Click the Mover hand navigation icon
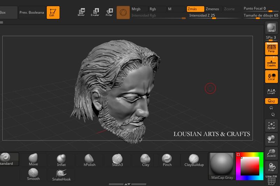This screenshot has height=186, width=280. tap(271, 139)
